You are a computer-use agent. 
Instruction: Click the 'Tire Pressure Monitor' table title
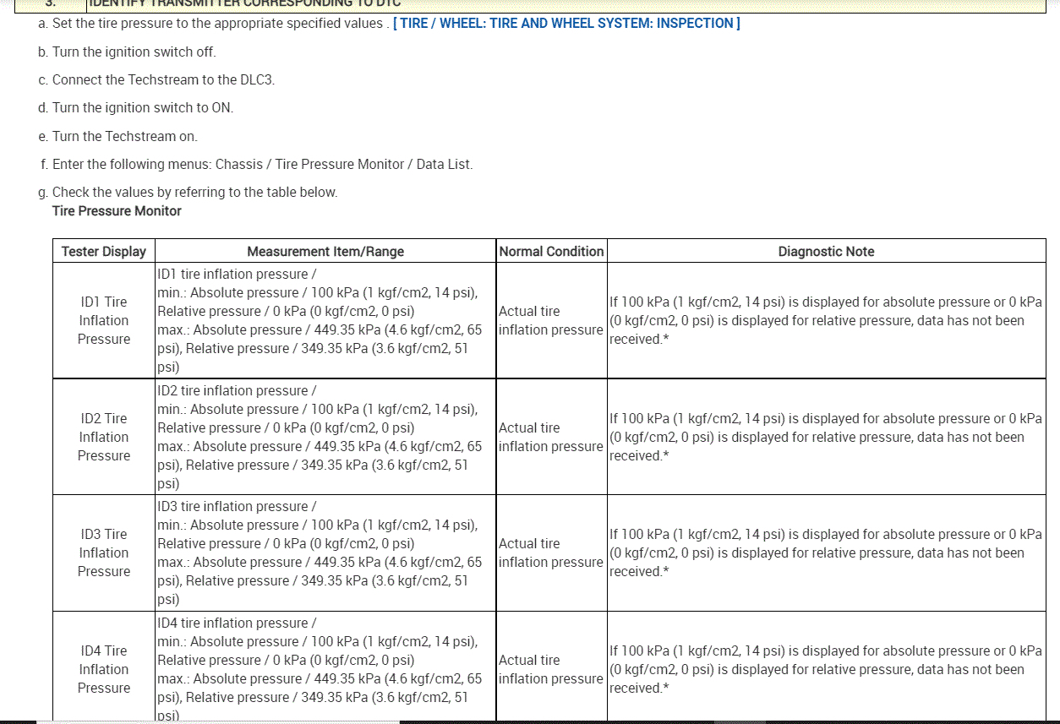pyautogui.click(x=117, y=210)
